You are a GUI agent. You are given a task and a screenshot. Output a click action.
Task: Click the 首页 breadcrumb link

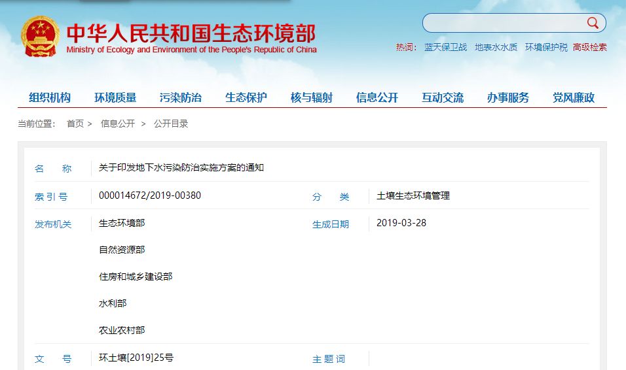pos(75,124)
